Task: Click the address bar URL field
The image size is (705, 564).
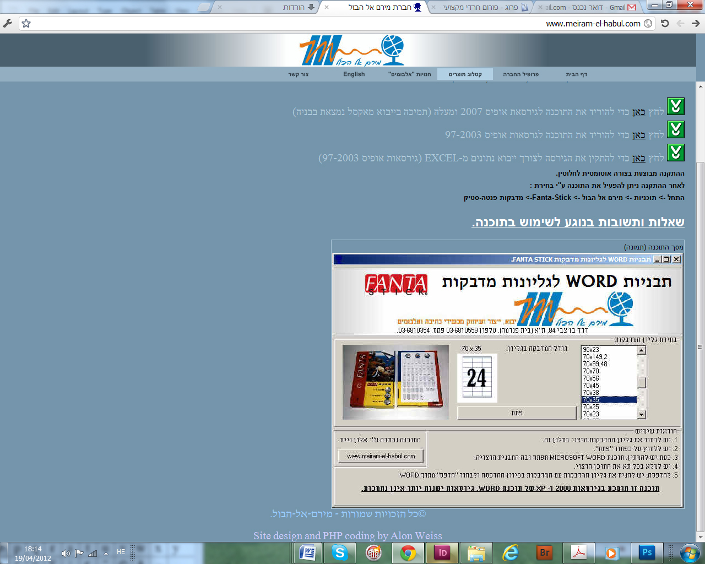Action: 336,23
